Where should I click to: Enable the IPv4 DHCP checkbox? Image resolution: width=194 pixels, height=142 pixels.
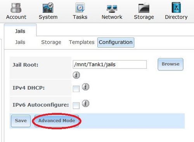76,89
